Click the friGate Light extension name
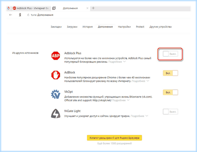Viewport: 197px width, 152px height. point(72,111)
